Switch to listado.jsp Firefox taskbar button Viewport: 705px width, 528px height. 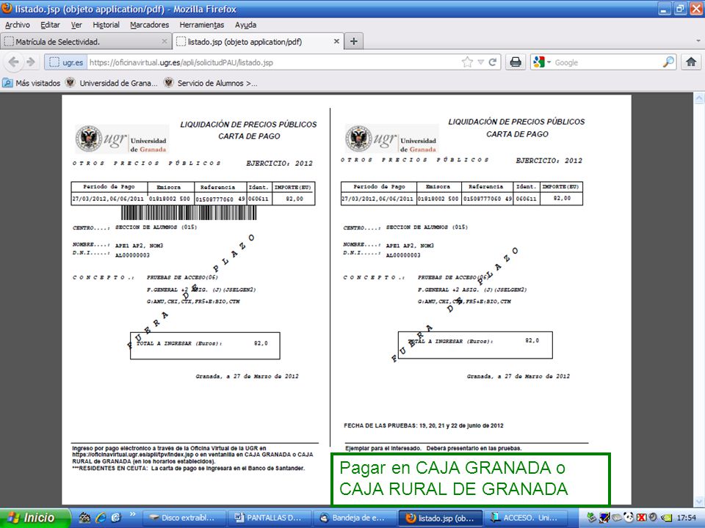point(440,518)
